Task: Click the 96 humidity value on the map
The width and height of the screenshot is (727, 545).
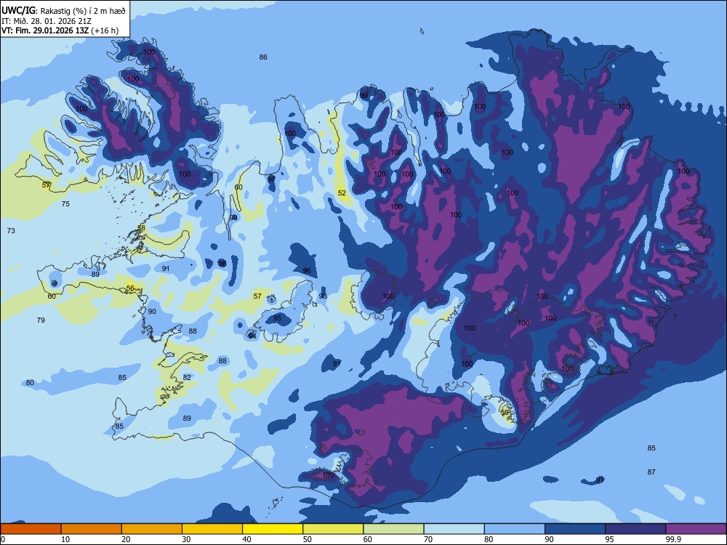Action: pyautogui.click(x=307, y=270)
